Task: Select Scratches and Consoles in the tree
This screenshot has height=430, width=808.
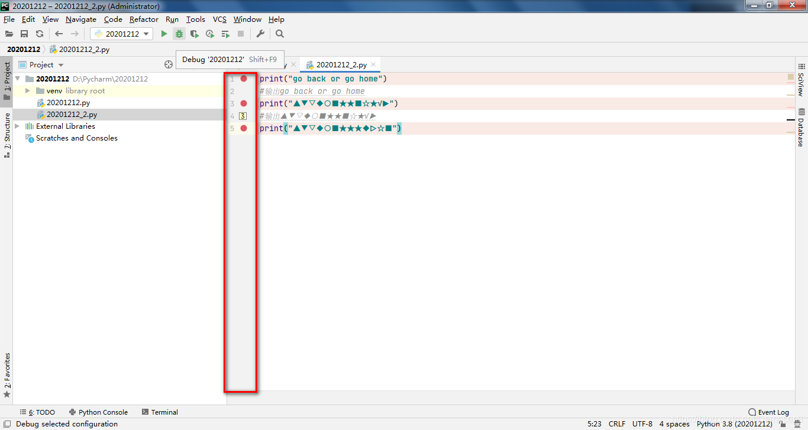Action: [76, 138]
